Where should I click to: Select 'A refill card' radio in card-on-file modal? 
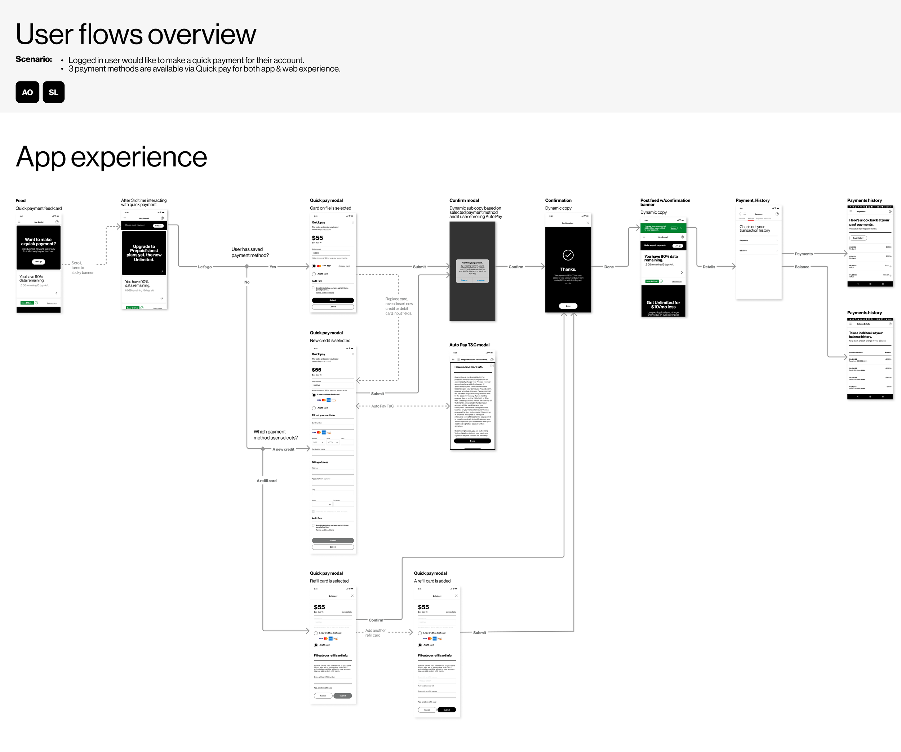click(314, 274)
